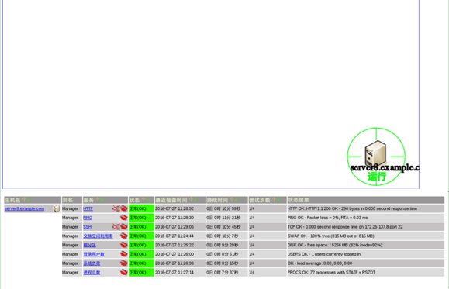The height and width of the screenshot is (289, 449).
Task: Click the red icon in the 进程总数 row
Action: pyautogui.click(x=124, y=273)
